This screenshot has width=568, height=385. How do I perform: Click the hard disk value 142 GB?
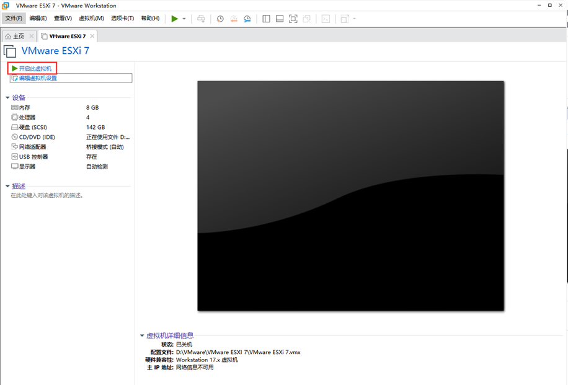(95, 127)
